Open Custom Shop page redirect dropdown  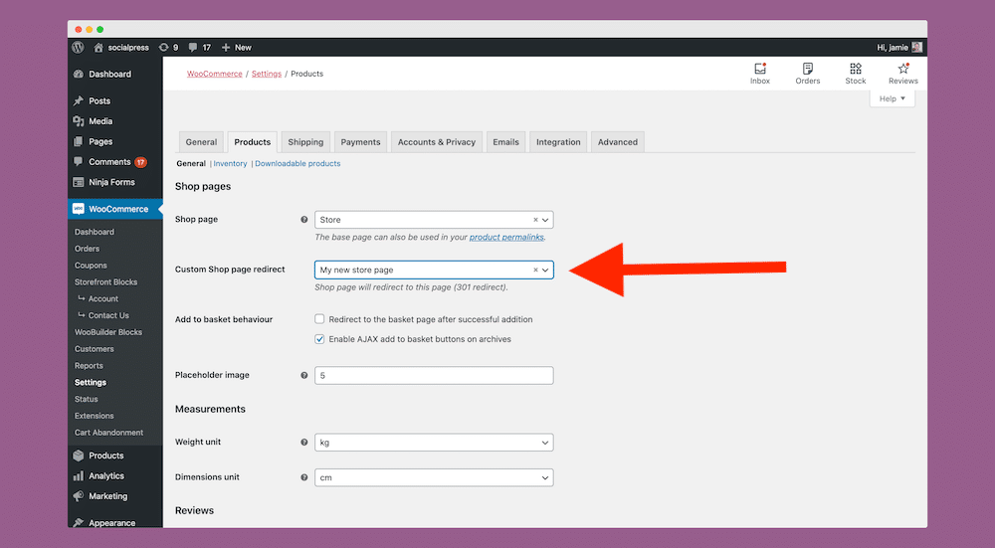[x=434, y=270]
